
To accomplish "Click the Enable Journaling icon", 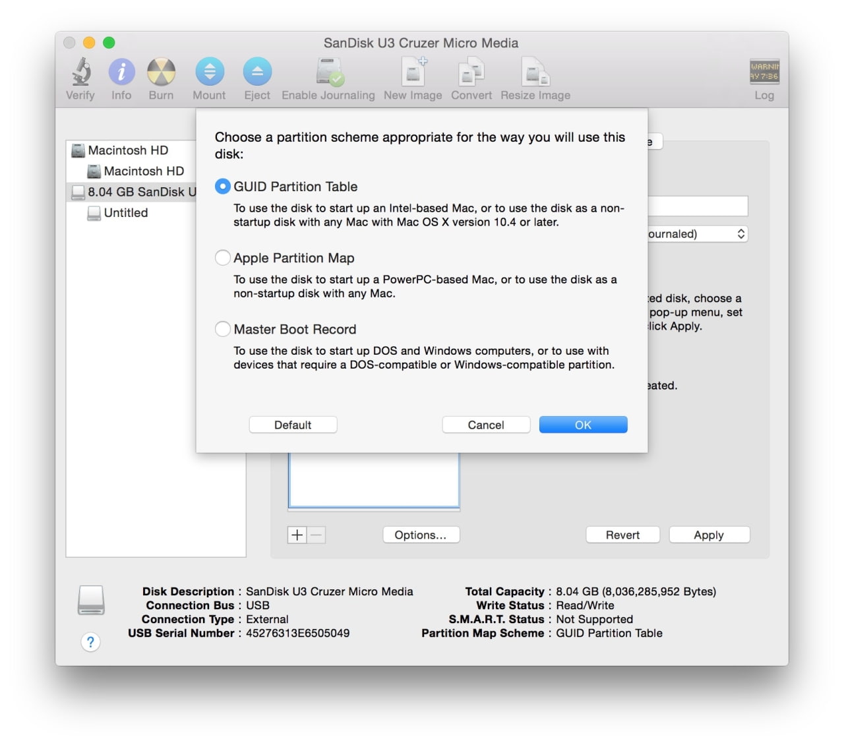I will [x=330, y=72].
